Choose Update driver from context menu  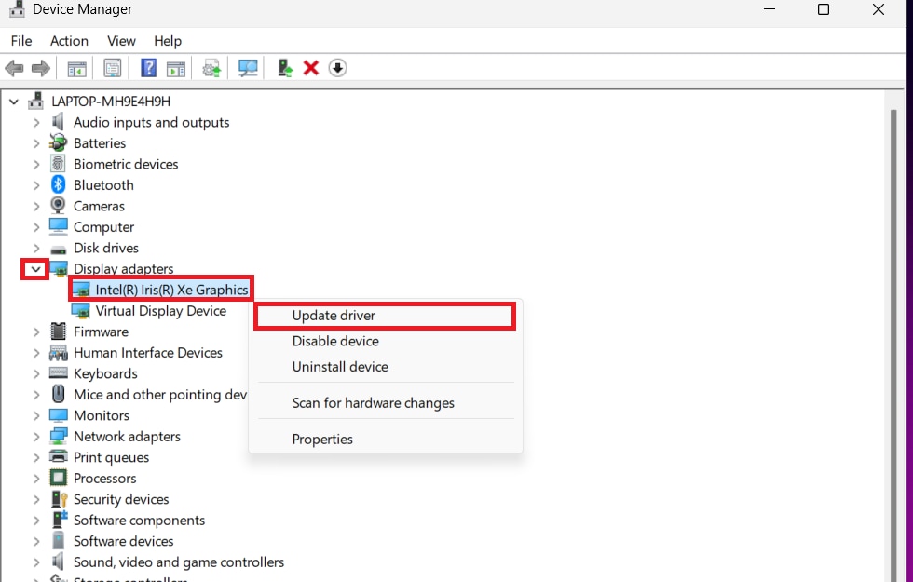point(385,316)
